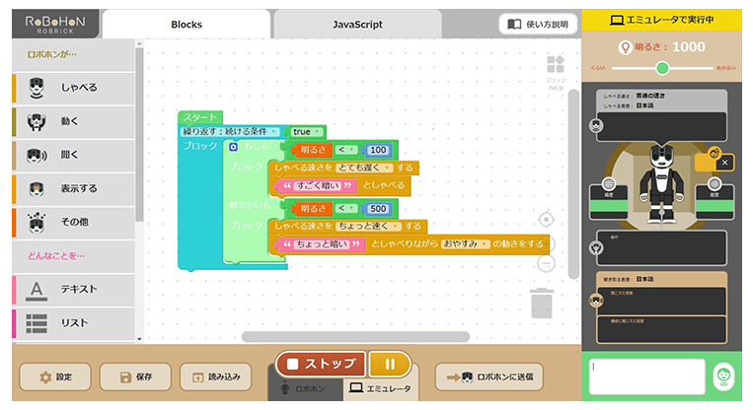The image size is (753, 410).
Task: Click the 読み込み load button
Action: coord(215,376)
